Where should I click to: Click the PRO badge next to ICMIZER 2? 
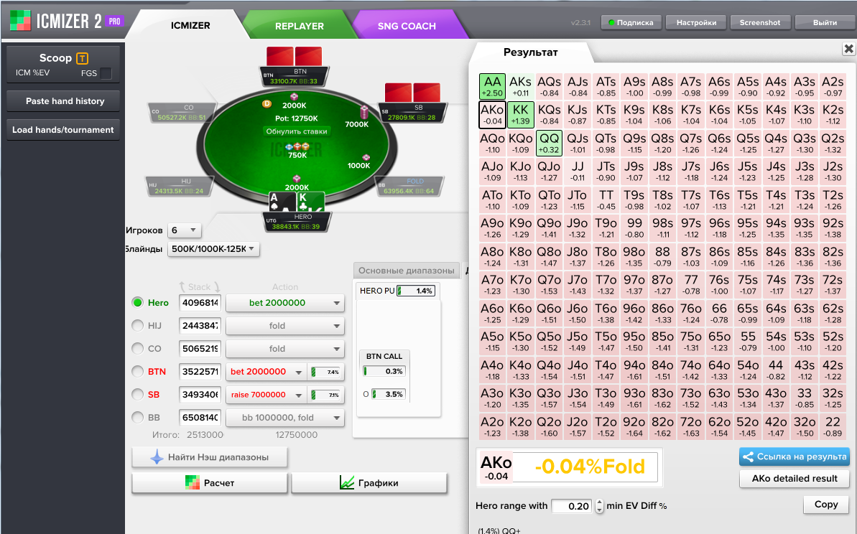coord(114,22)
